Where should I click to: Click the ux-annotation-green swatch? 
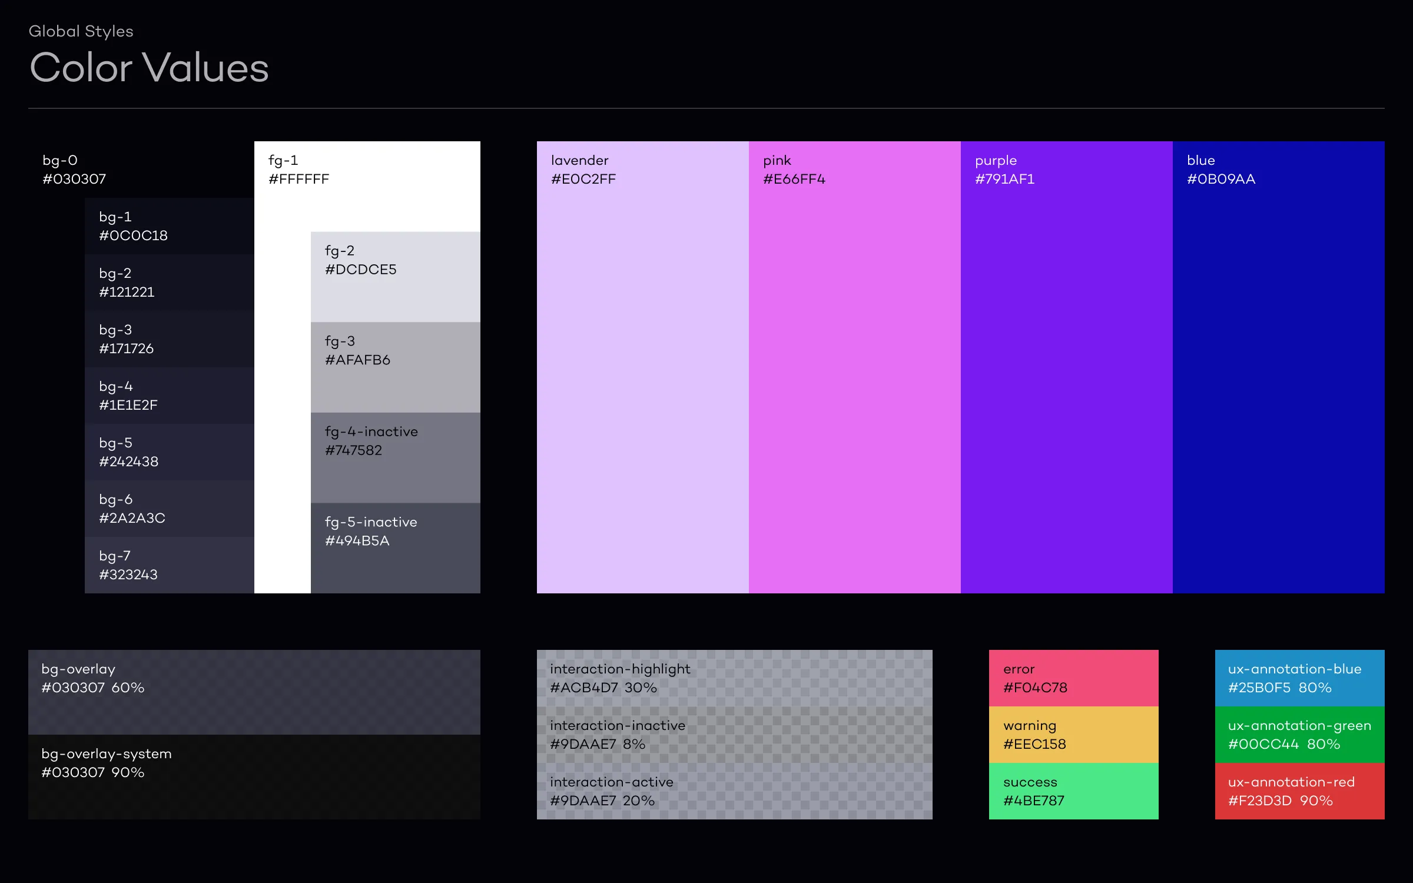point(1299,735)
